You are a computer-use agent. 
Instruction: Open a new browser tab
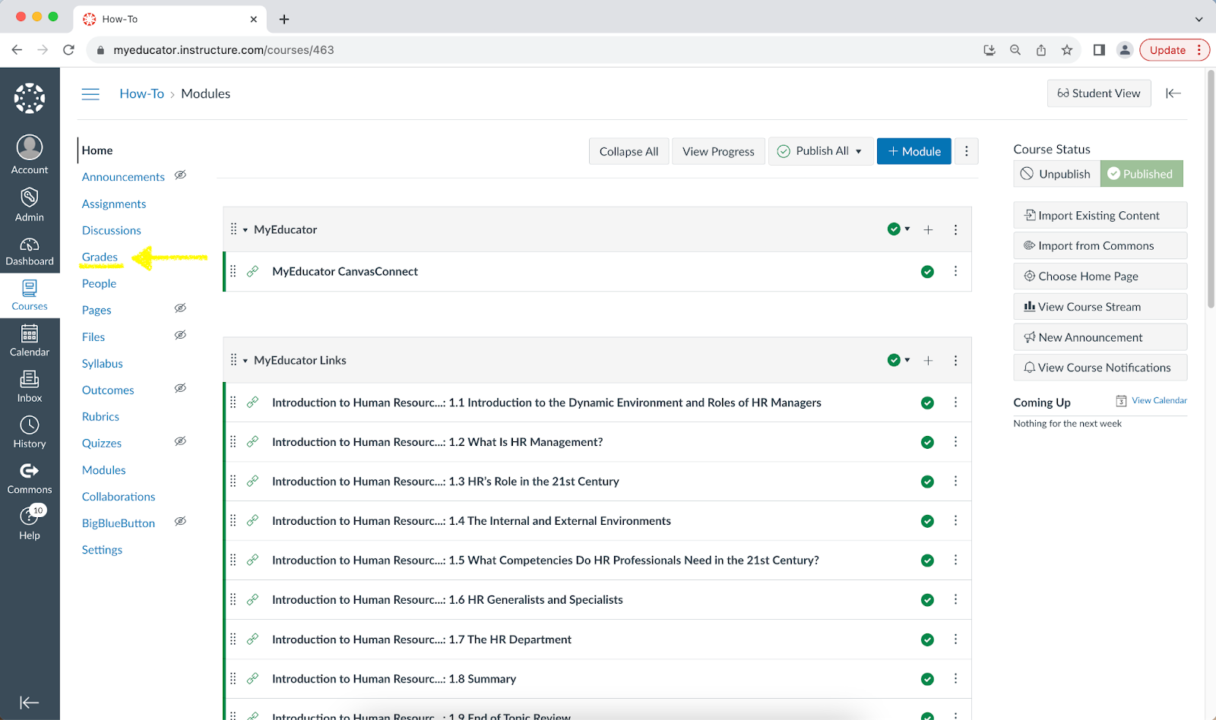[284, 19]
